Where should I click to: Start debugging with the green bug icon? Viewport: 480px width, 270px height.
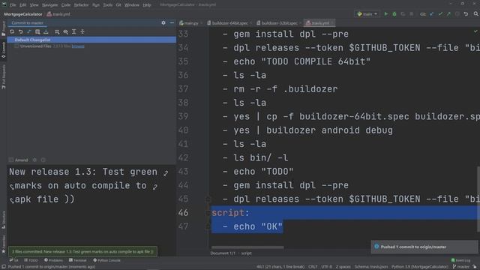click(x=394, y=14)
